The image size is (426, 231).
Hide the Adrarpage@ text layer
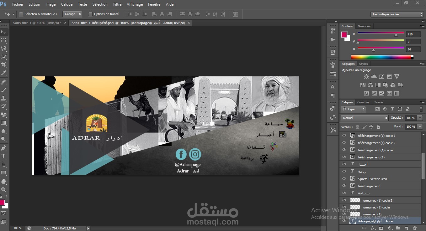[344, 221]
